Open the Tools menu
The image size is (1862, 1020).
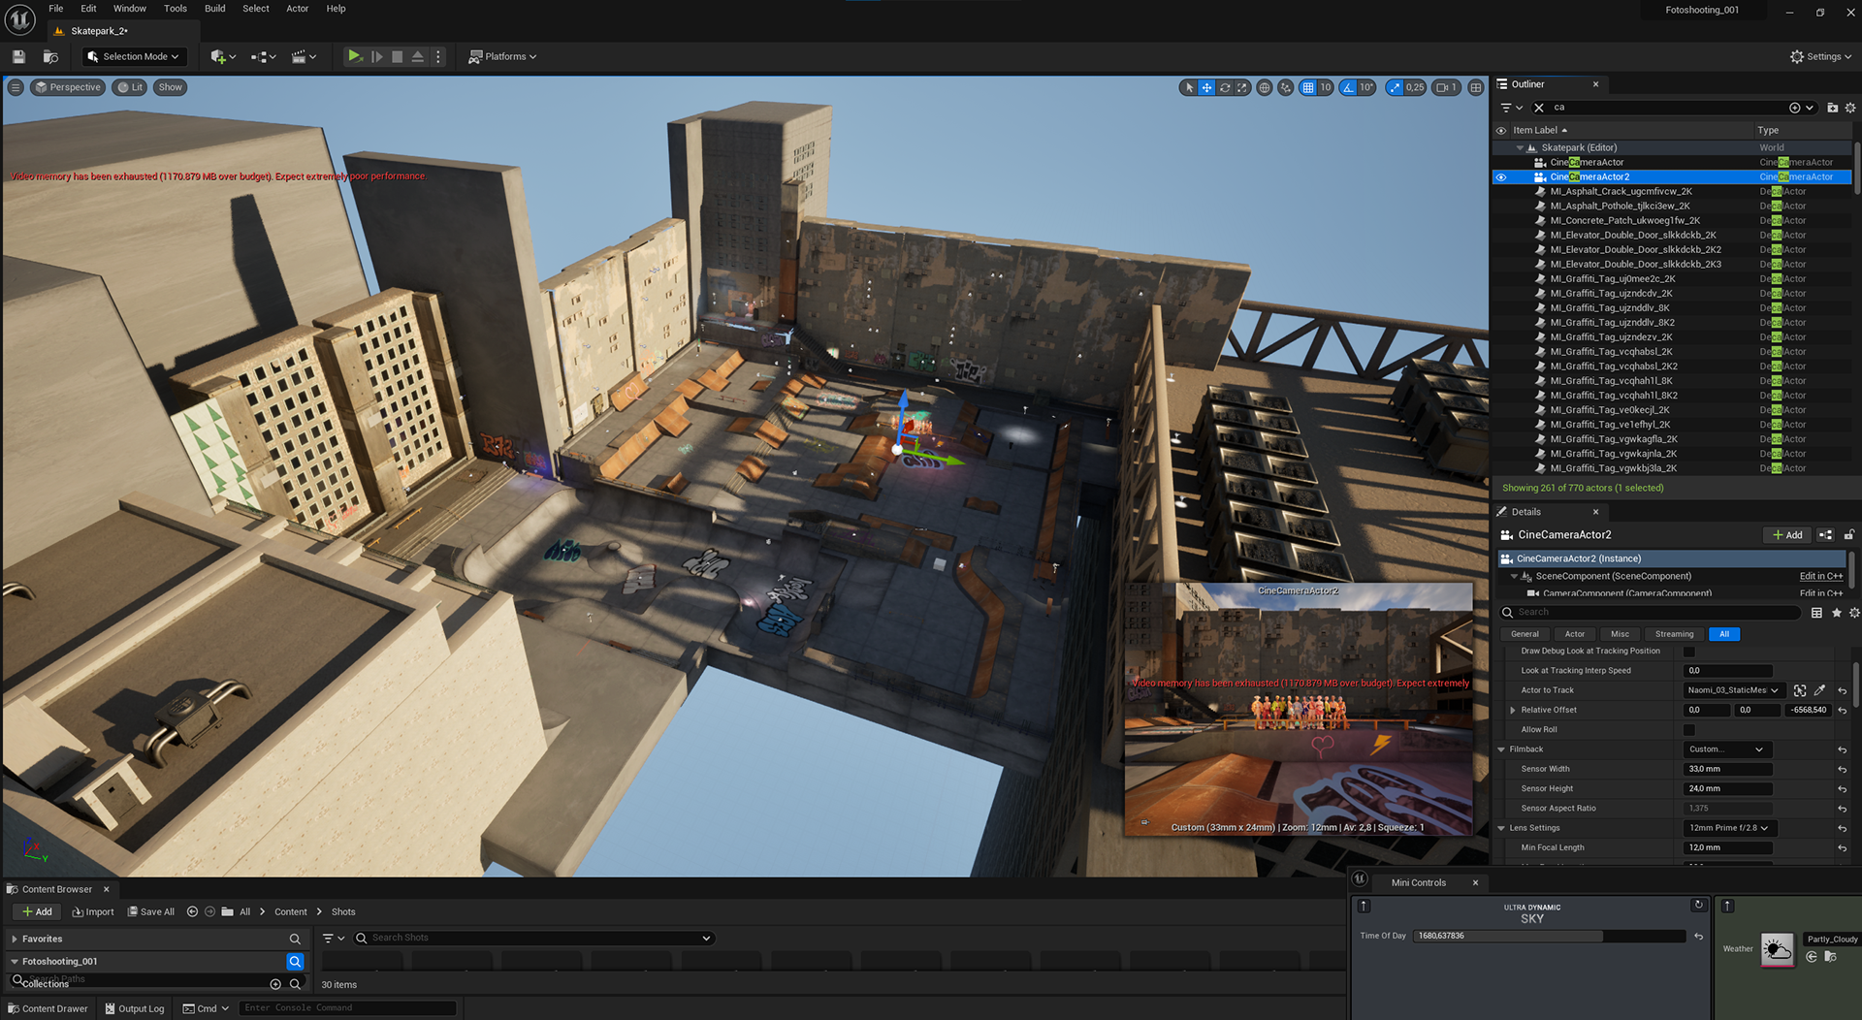176,9
